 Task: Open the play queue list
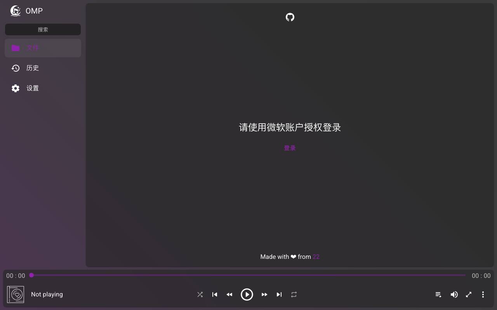pos(438,294)
